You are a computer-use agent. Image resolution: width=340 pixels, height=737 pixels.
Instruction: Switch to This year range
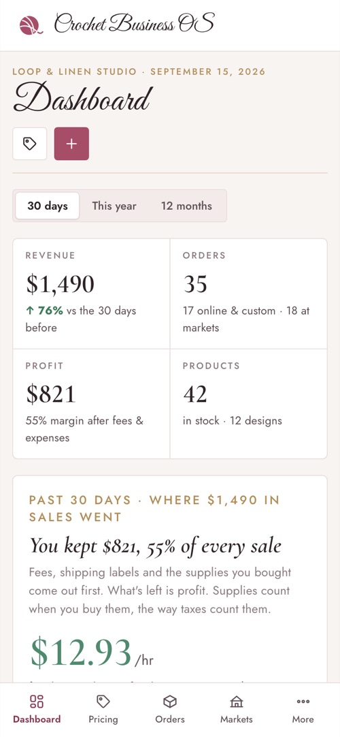114,206
